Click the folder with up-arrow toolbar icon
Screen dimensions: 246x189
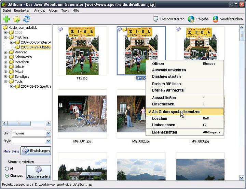(x=17, y=19)
